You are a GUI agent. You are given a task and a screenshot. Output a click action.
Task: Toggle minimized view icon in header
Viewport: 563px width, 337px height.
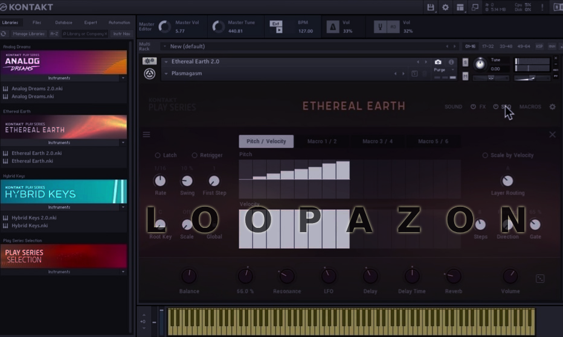click(x=475, y=7)
